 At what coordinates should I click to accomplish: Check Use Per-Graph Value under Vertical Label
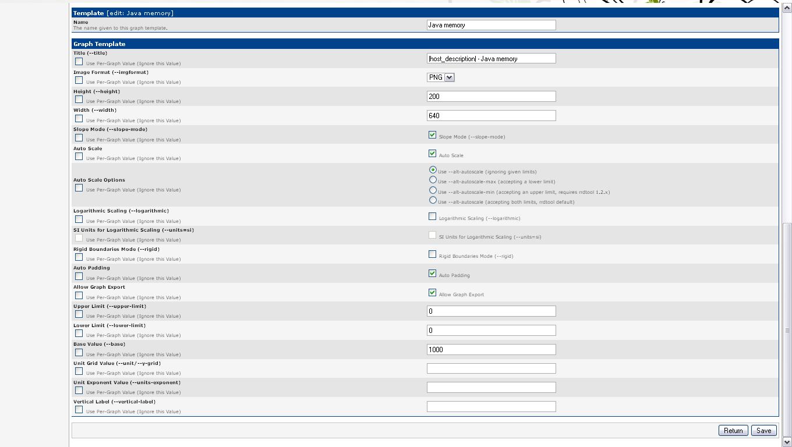pos(79,410)
